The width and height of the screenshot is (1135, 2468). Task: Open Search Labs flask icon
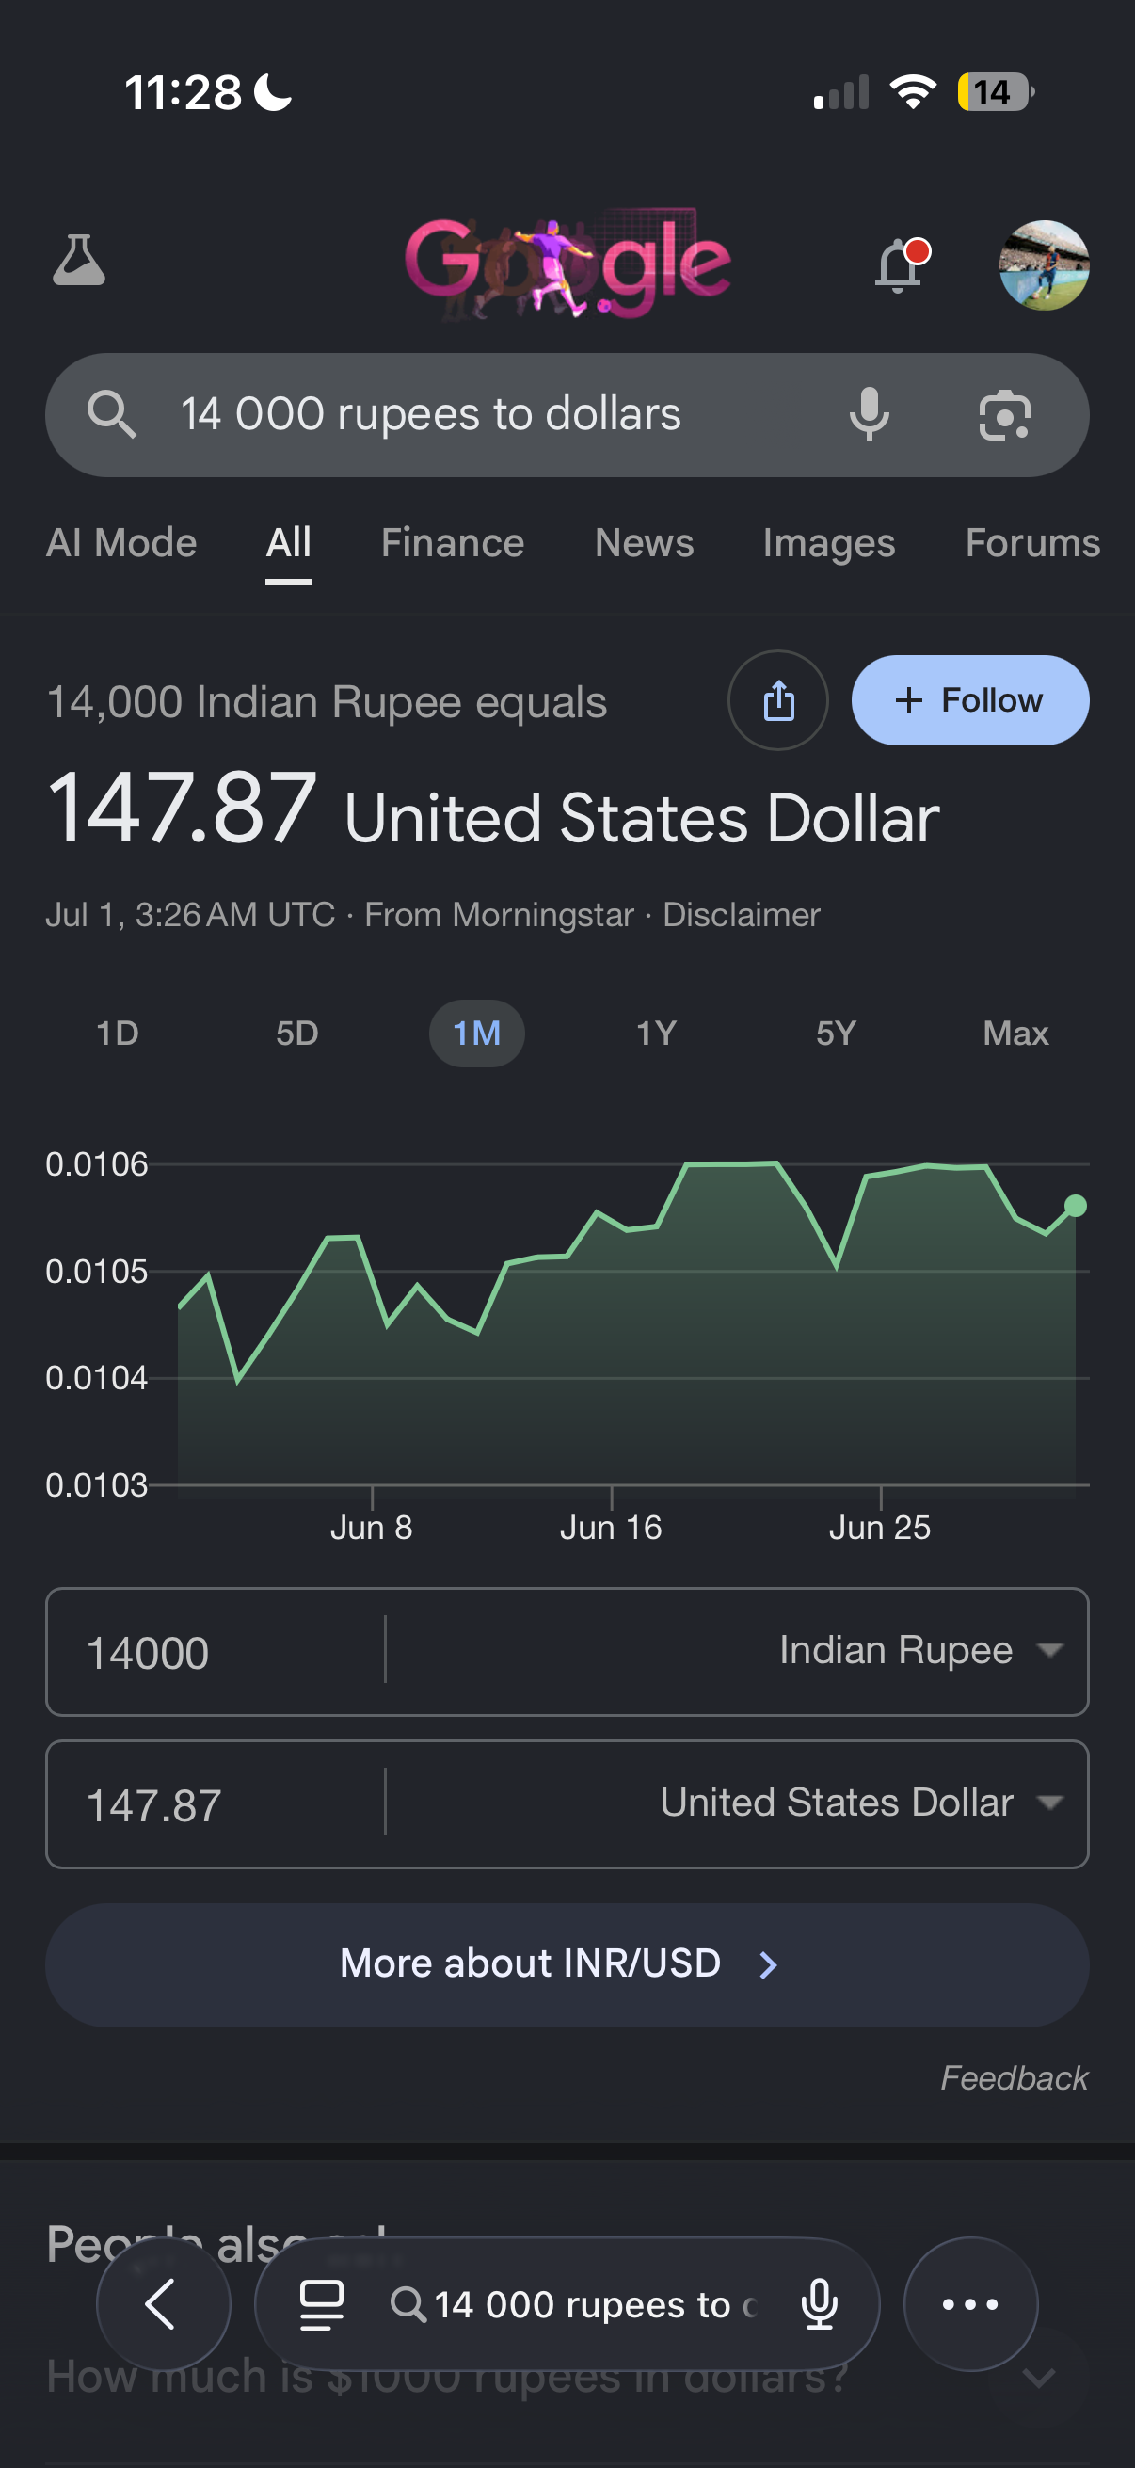pyautogui.click(x=78, y=261)
